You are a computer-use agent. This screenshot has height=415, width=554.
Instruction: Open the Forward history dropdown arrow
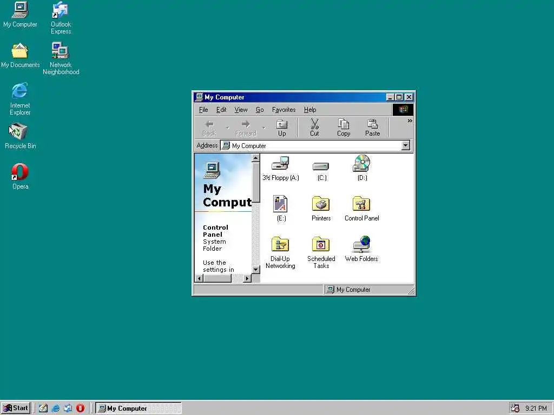[263, 128]
